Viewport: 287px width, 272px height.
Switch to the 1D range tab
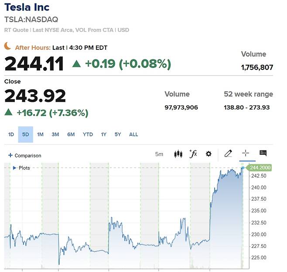(x=11, y=135)
